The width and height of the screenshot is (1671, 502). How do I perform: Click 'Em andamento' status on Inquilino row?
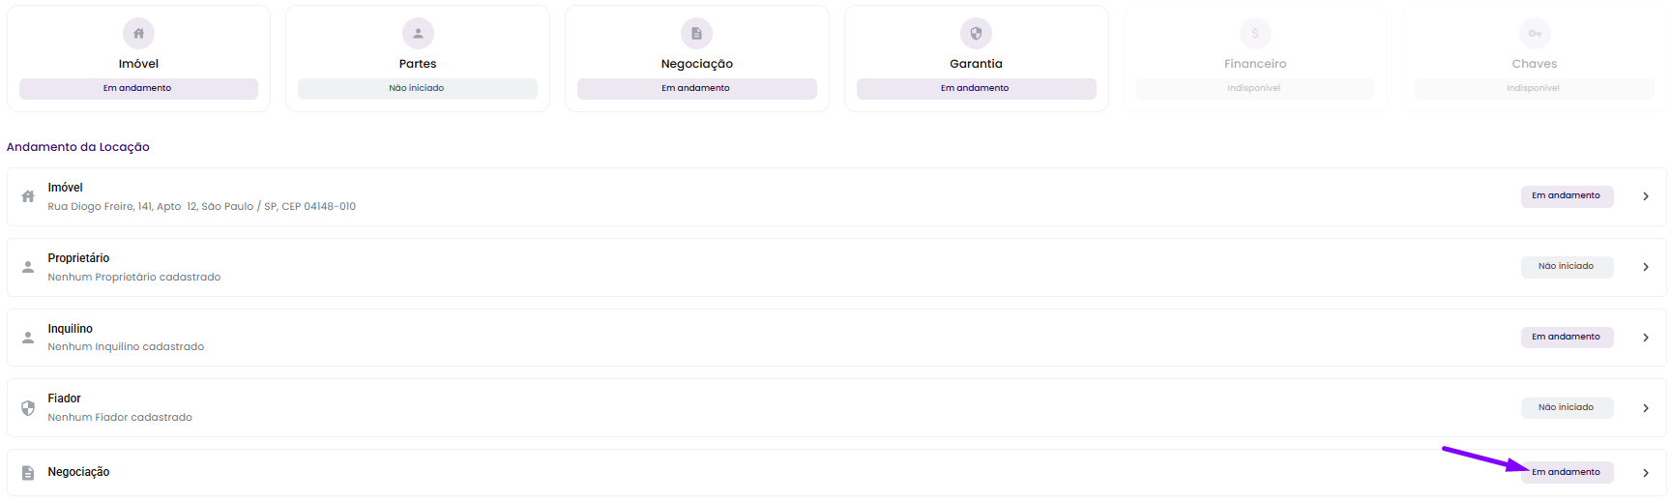[x=1567, y=337]
